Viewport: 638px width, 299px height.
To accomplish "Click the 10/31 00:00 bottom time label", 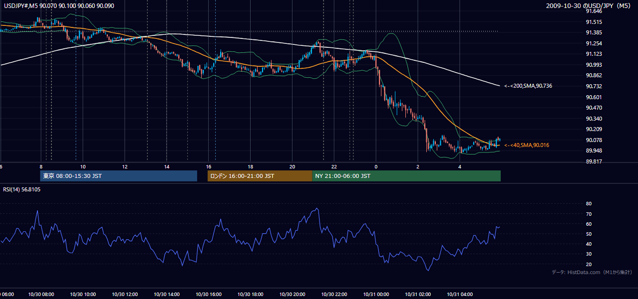I will click(376, 295).
